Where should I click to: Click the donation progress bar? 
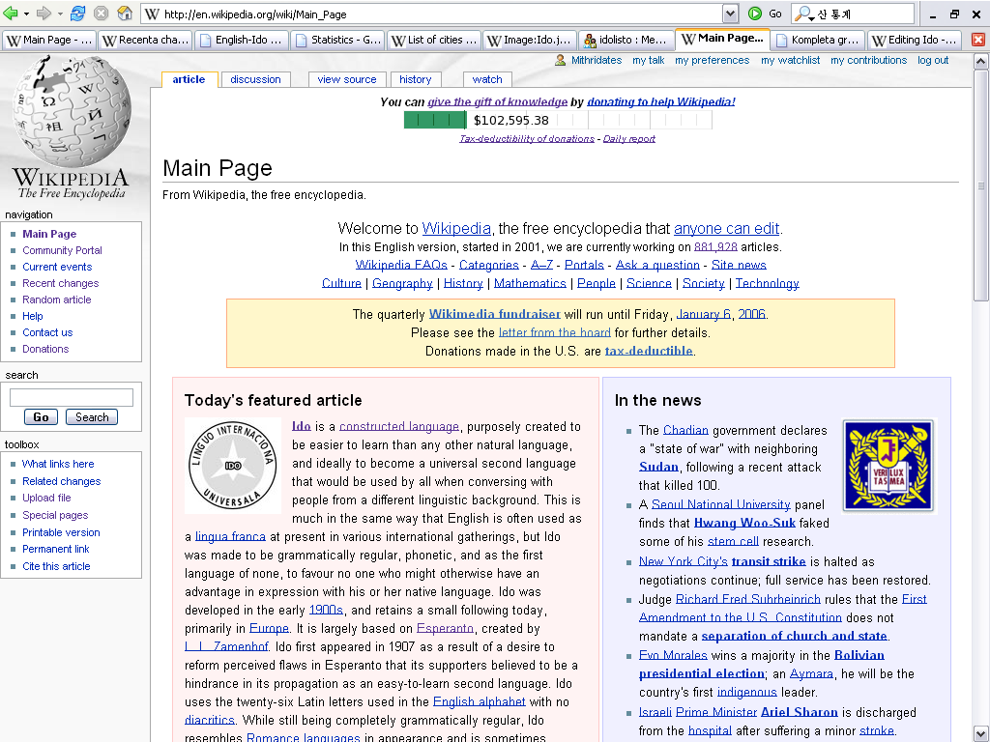[558, 120]
